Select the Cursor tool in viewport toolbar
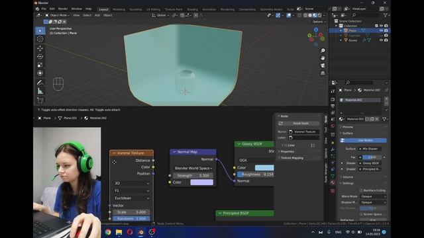424x238 pixels. click(x=40, y=39)
